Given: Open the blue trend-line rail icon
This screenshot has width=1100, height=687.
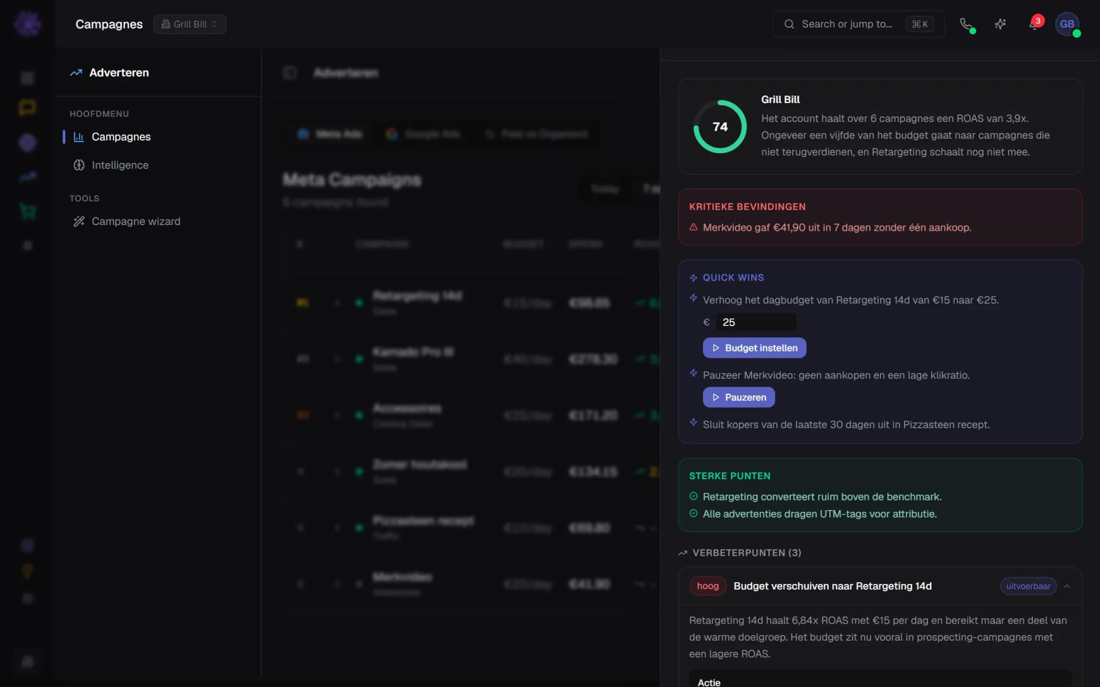Looking at the screenshot, I should pos(27,177).
